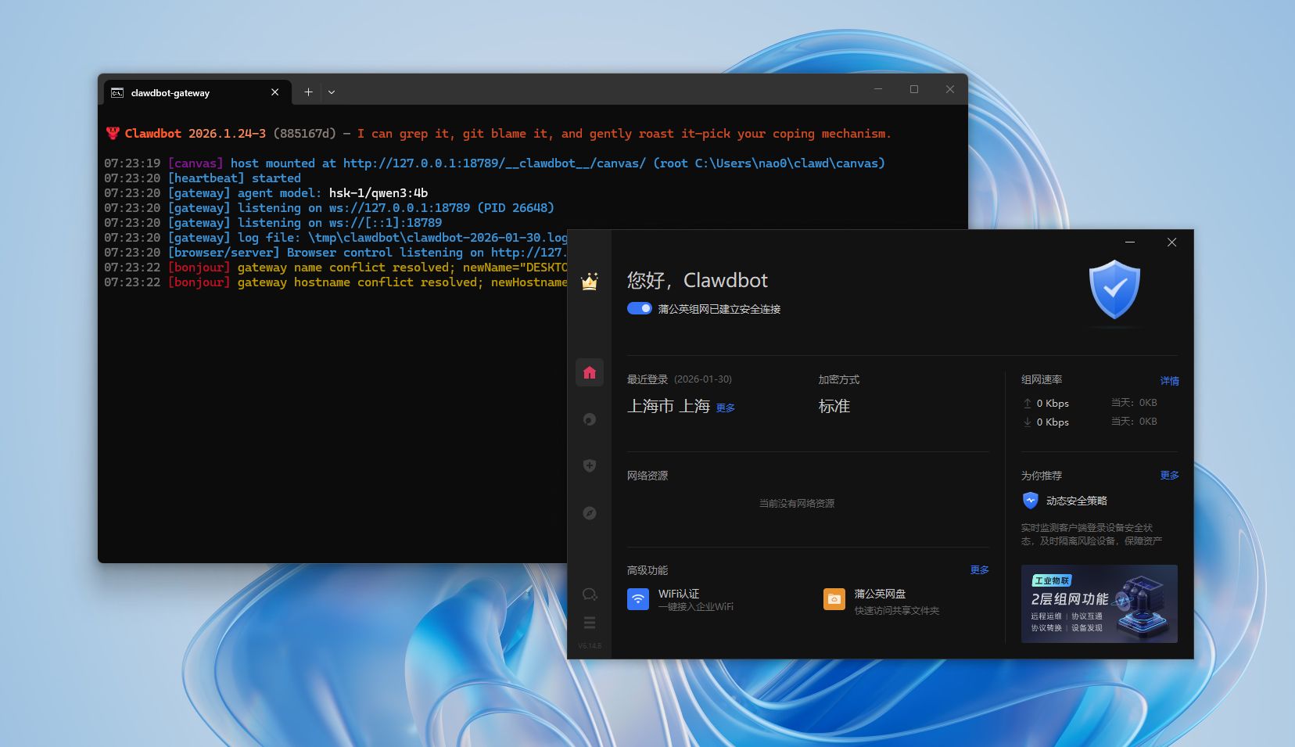Click the 动态安全策略 shield icon

pyautogui.click(x=1031, y=501)
